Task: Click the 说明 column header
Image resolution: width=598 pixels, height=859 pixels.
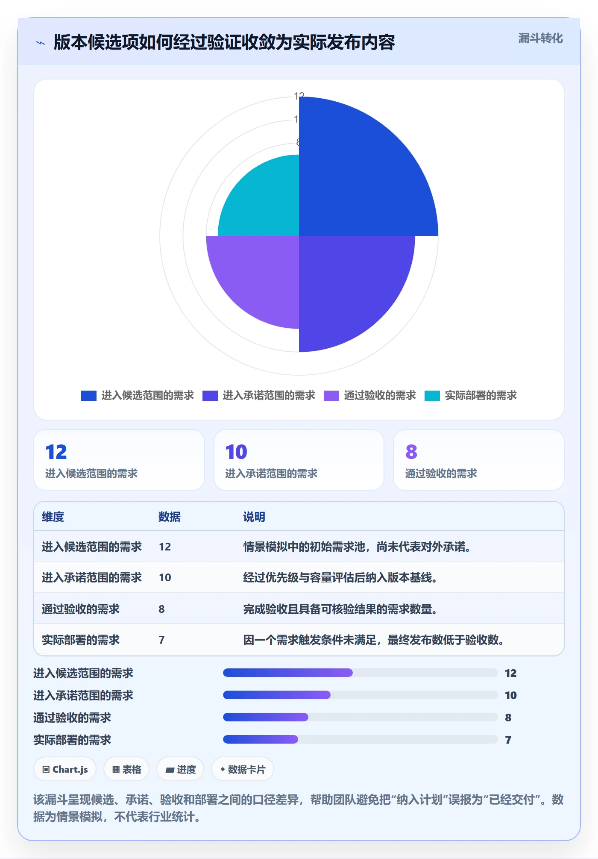Action: 254,517
